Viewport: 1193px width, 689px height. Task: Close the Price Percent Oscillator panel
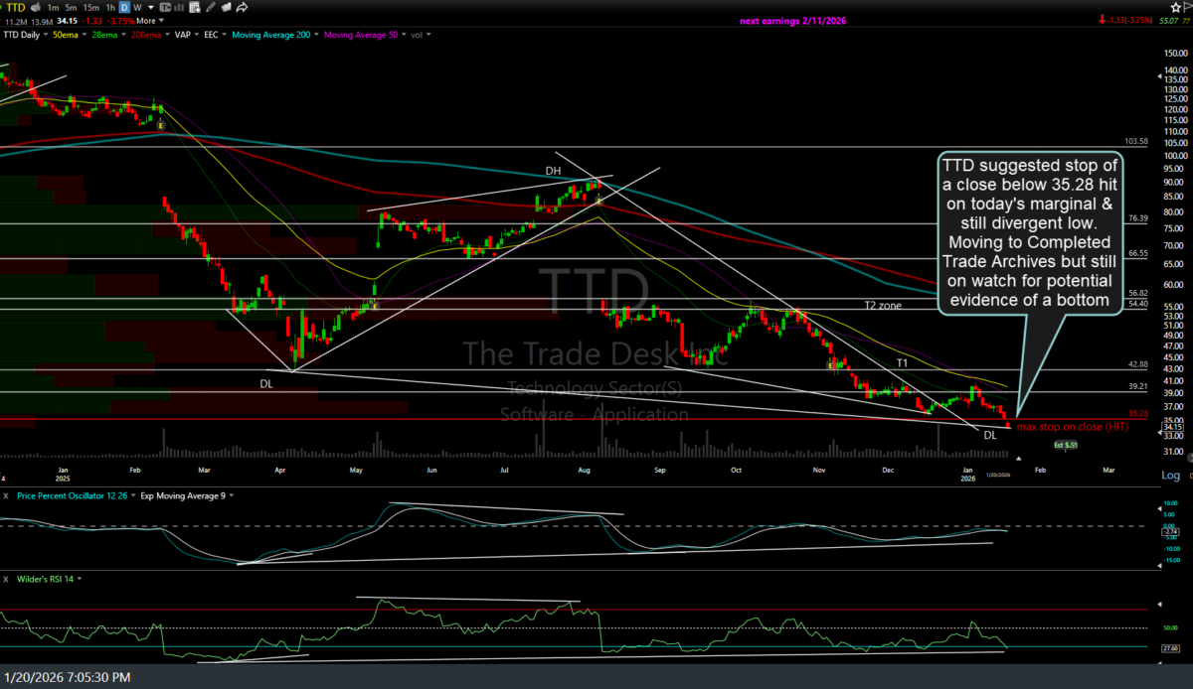[x=8, y=494]
